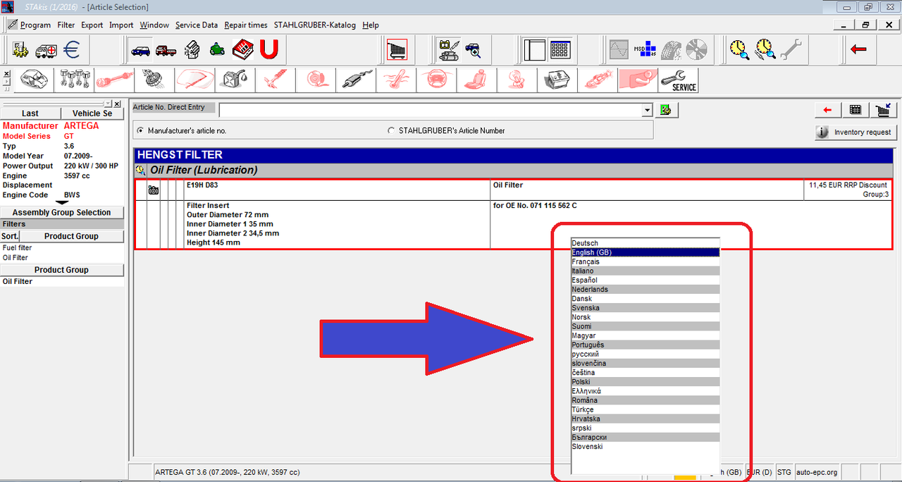
Task: Select the steering wheel assembly group icon
Action: point(436,80)
